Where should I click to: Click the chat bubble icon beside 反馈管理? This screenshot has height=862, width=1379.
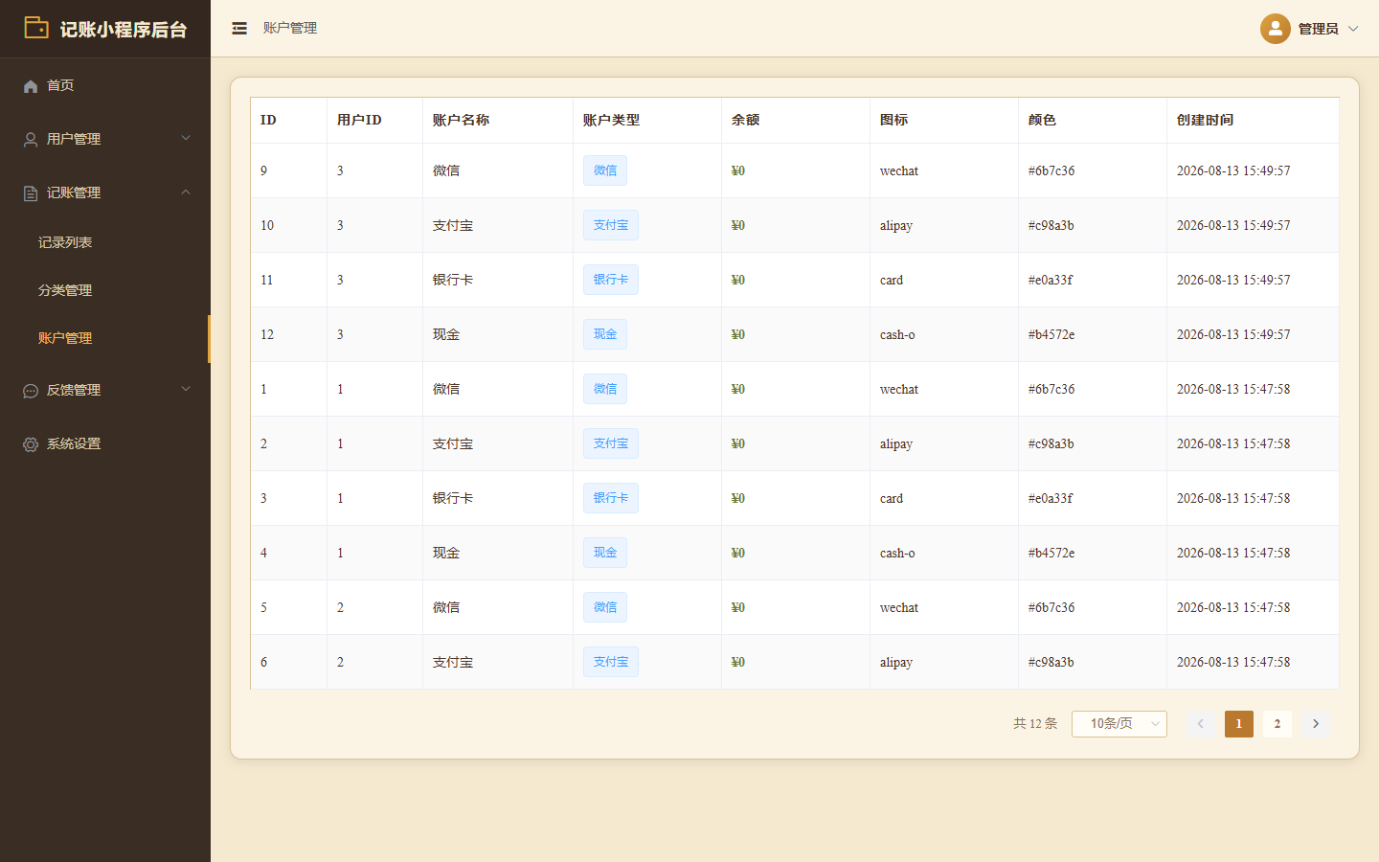[31, 391]
